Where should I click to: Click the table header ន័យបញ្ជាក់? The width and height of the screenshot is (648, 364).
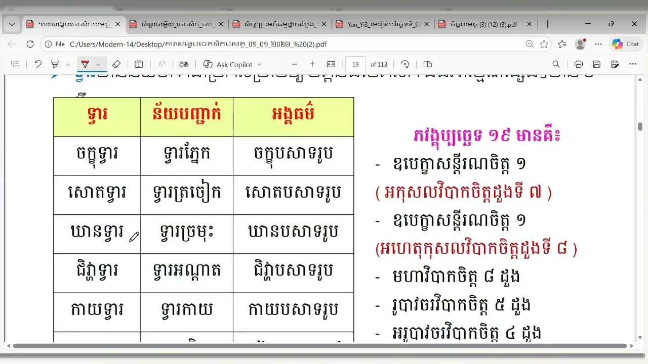187,117
